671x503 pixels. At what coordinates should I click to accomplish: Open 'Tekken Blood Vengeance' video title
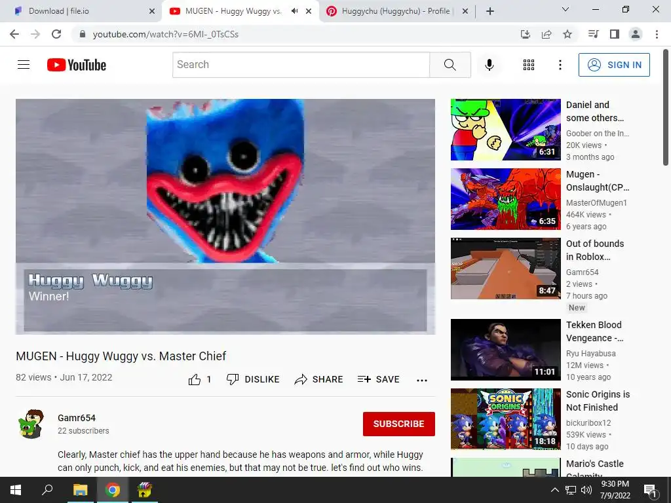[594, 331]
